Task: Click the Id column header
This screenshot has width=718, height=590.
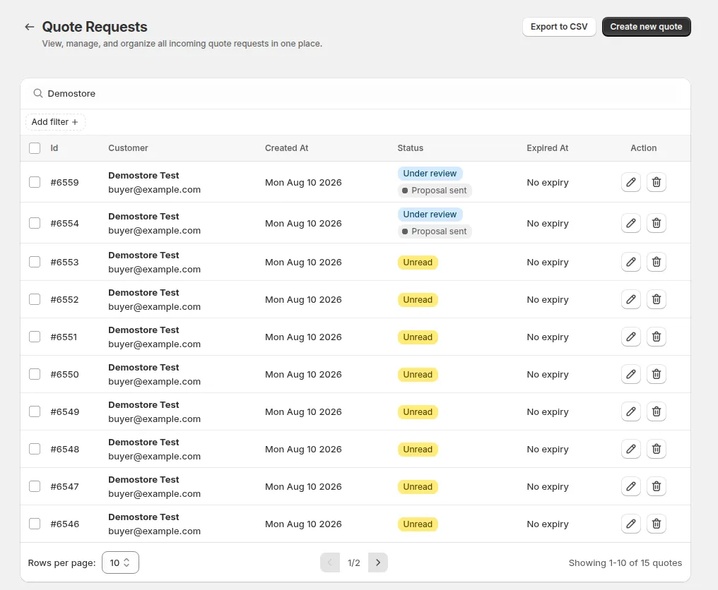Action: (54, 148)
